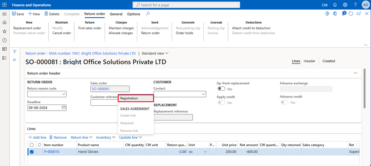Click the Power Apps diamond icon
The image size is (371, 166).
click(x=327, y=13)
